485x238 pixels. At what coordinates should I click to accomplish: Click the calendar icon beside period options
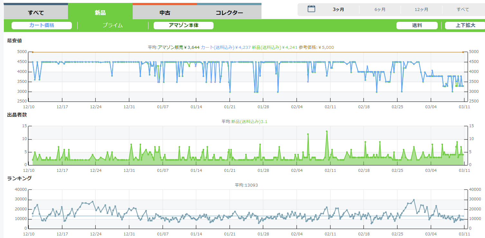coord(311,9)
